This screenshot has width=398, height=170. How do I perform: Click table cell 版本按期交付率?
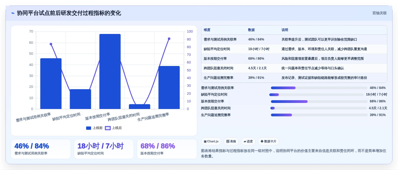pos(215,59)
